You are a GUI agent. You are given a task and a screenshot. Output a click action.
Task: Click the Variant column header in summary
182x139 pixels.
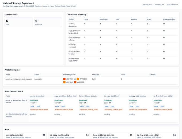[x=71, y=19]
